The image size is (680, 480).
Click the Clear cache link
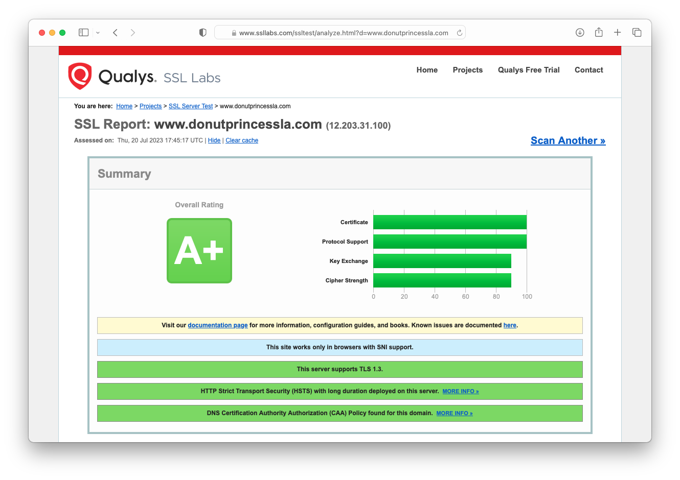(242, 140)
